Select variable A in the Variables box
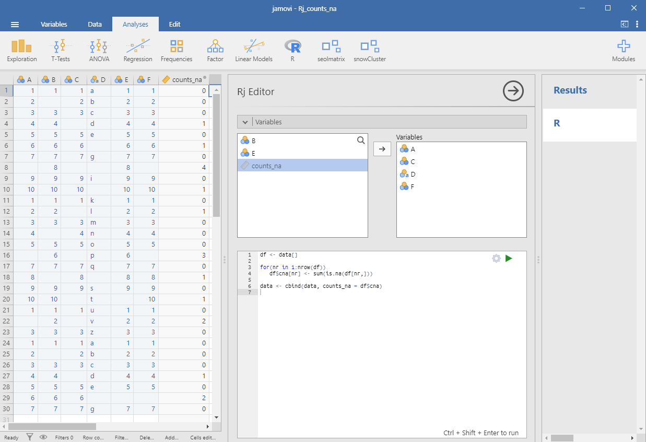Viewport: 646px width, 442px height. 462,149
